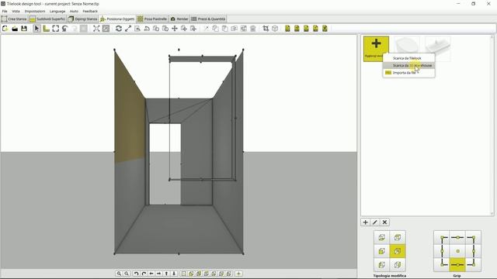This screenshot has height=279, width=497.
Task: Click the fit-to-view expand icon
Action: click(96, 29)
